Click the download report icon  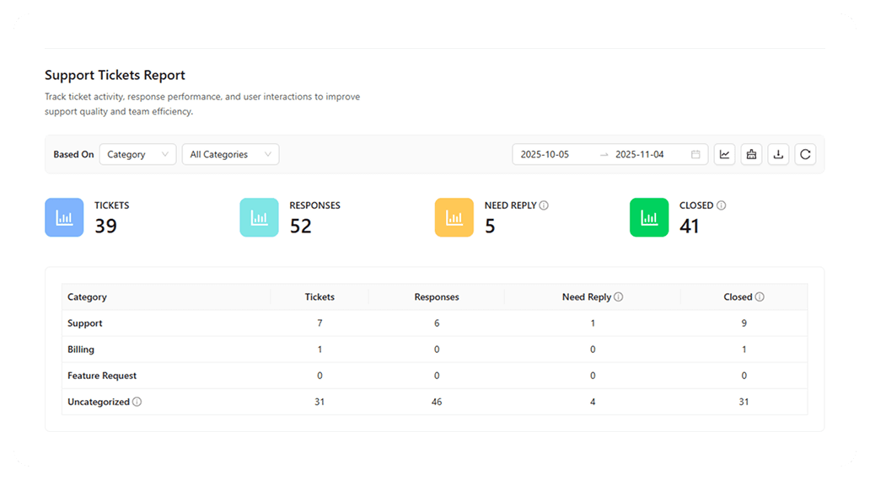(778, 154)
